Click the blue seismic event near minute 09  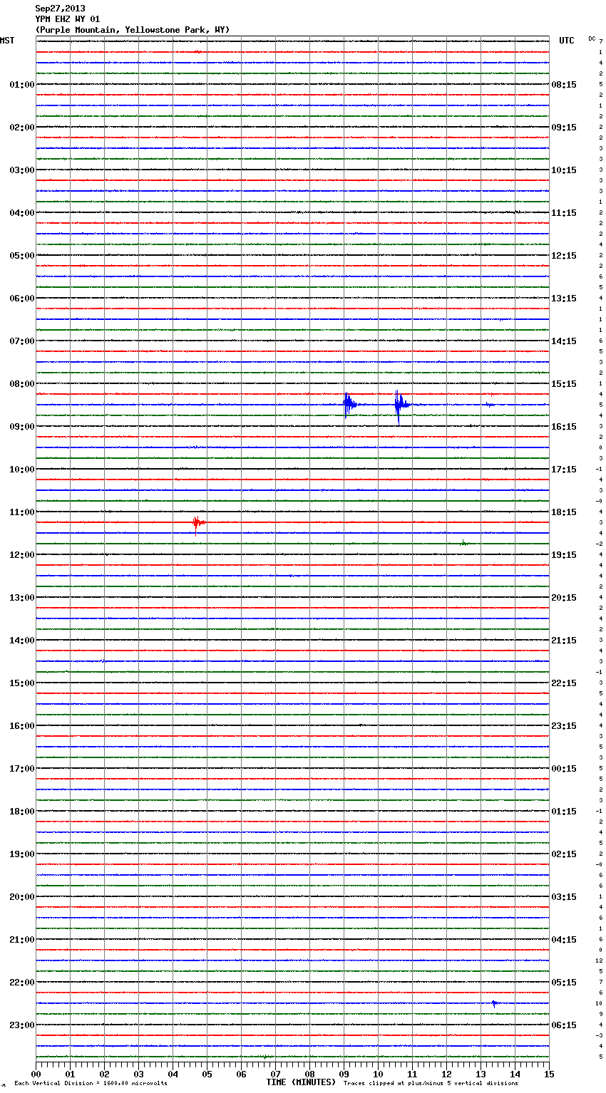pyautogui.click(x=349, y=405)
